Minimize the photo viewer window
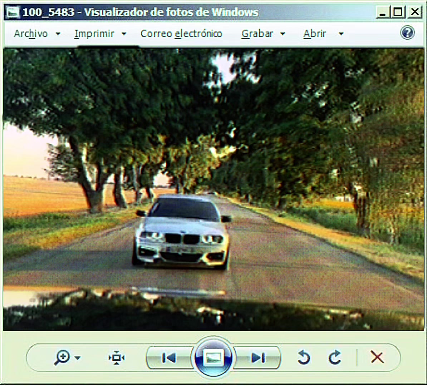The image size is (427, 386). pyautogui.click(x=383, y=12)
